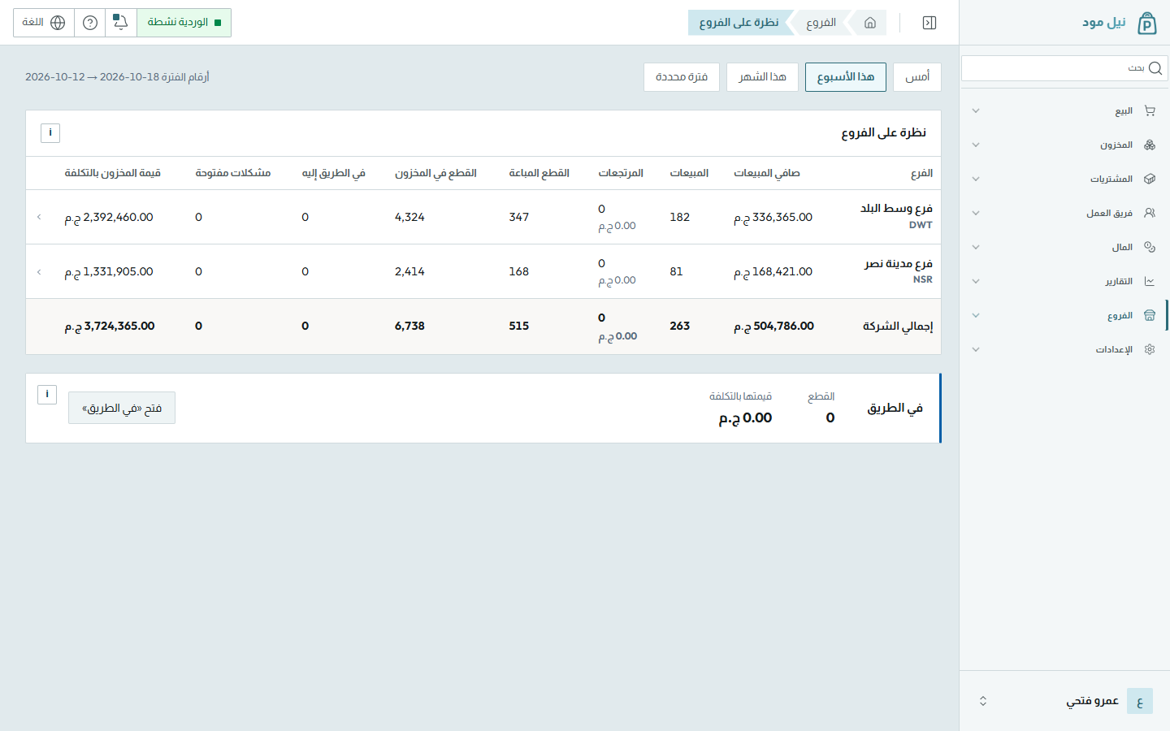Open the فريق العمل people icon
This screenshot has width=1170, height=731.
tap(1150, 213)
